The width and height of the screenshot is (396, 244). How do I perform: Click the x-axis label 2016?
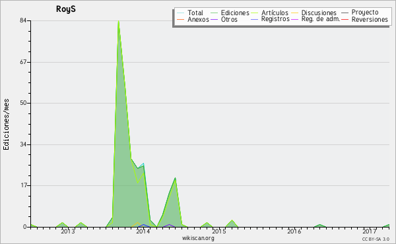click(294, 231)
